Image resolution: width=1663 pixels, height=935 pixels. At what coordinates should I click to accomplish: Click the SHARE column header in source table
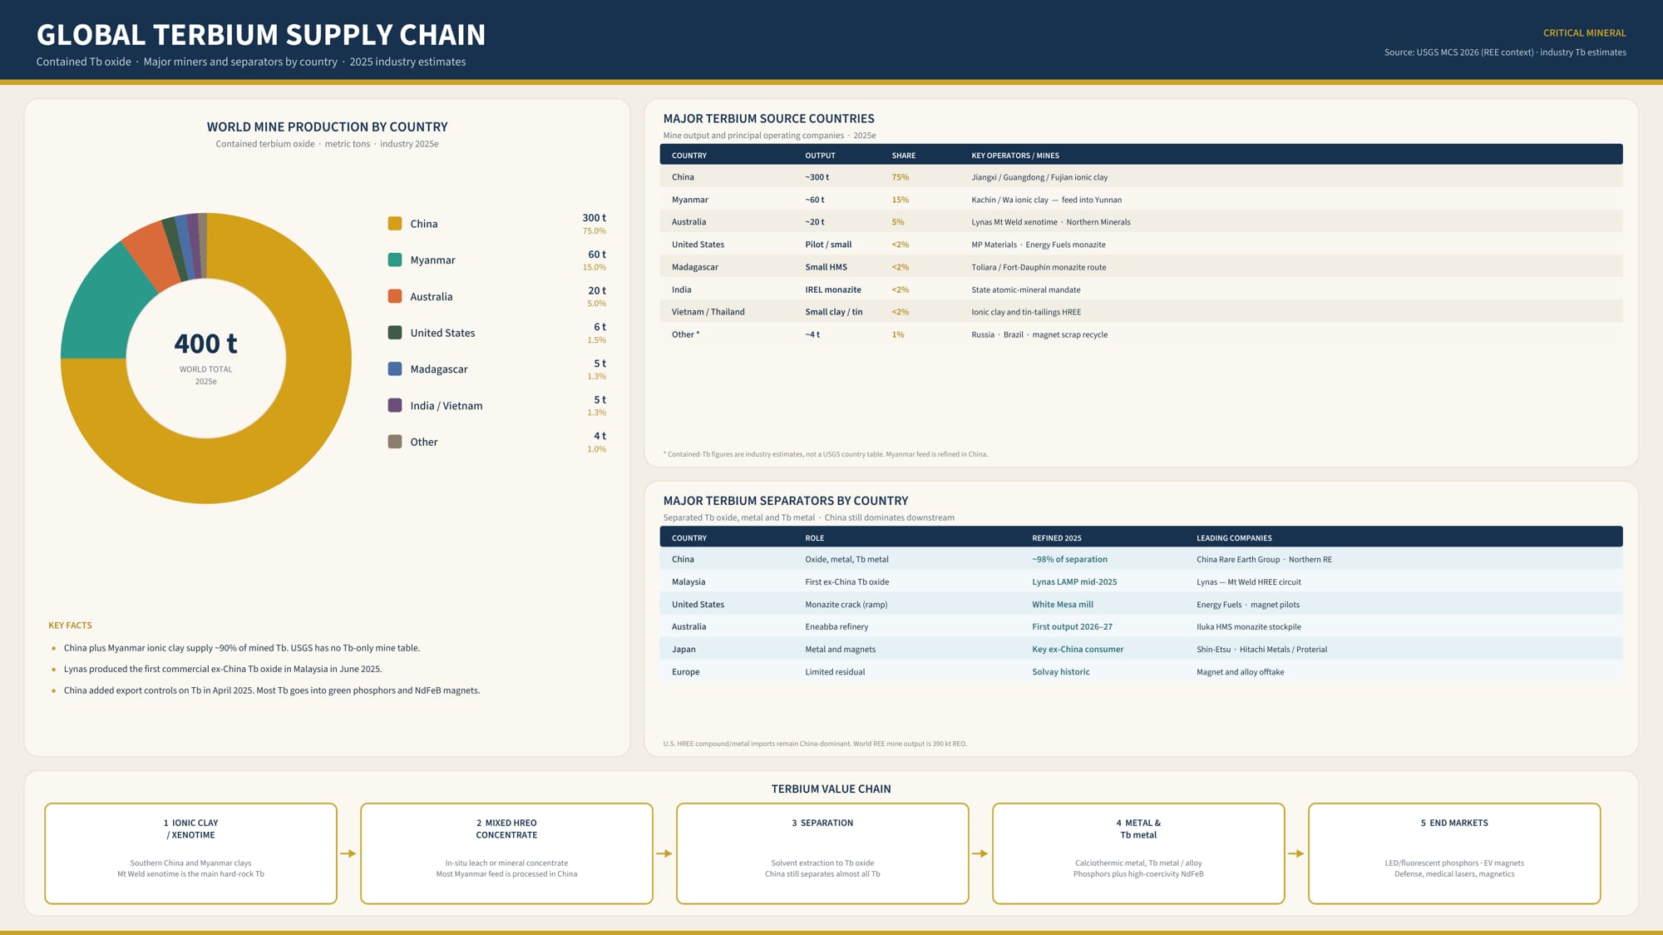[903, 156]
